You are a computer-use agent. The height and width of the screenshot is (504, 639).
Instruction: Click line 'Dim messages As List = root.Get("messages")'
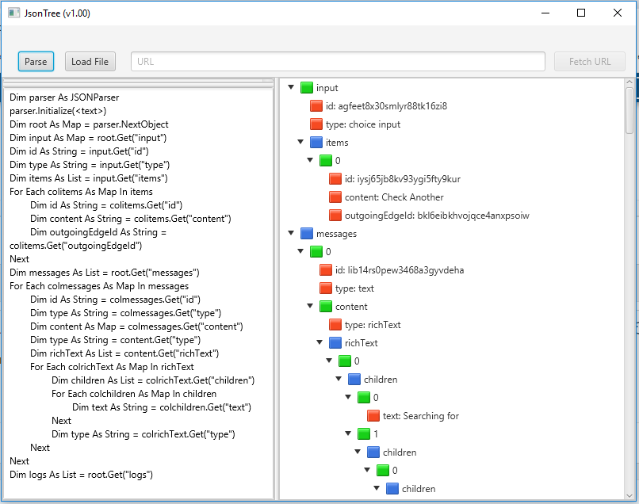point(105,273)
